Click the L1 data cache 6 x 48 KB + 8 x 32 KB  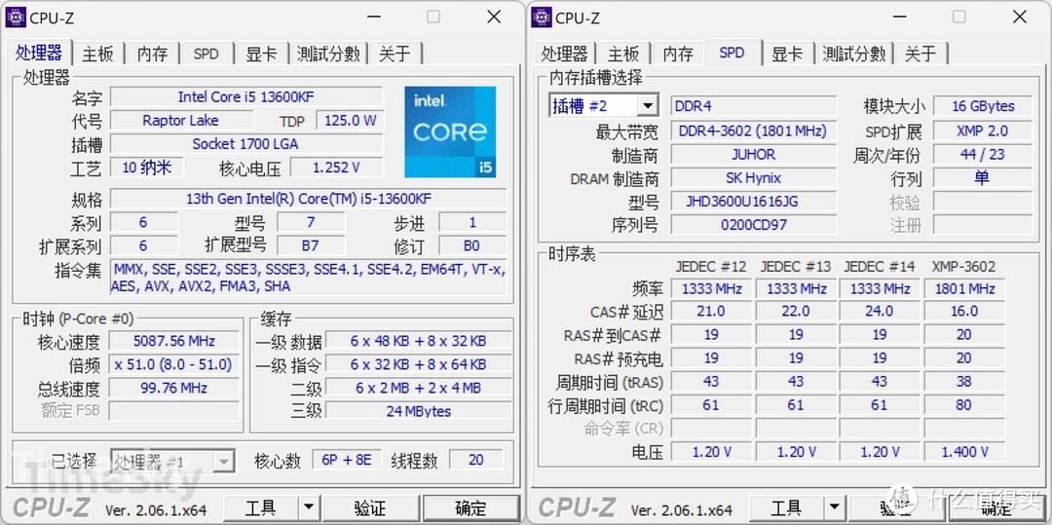[x=418, y=341]
